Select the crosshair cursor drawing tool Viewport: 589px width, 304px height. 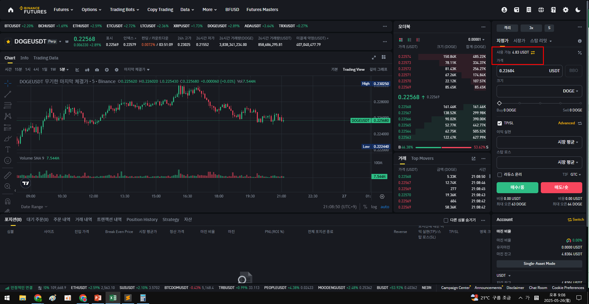tap(8, 83)
